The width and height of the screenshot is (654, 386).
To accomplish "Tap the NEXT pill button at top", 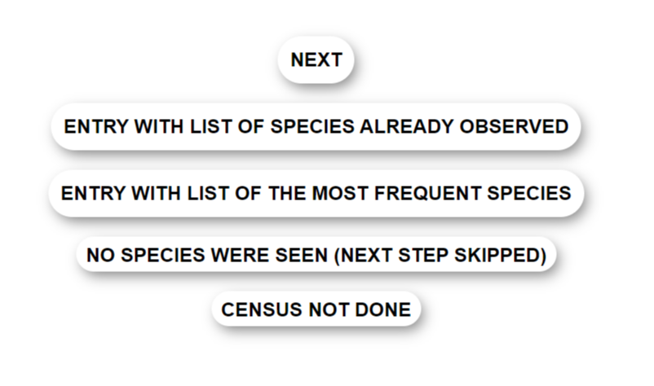I will pos(316,60).
